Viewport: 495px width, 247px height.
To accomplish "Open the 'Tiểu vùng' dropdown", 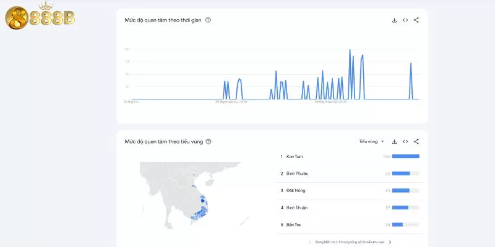I will [371, 141].
